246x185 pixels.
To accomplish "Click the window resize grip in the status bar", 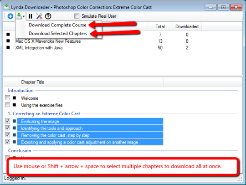I will tap(240, 179).
